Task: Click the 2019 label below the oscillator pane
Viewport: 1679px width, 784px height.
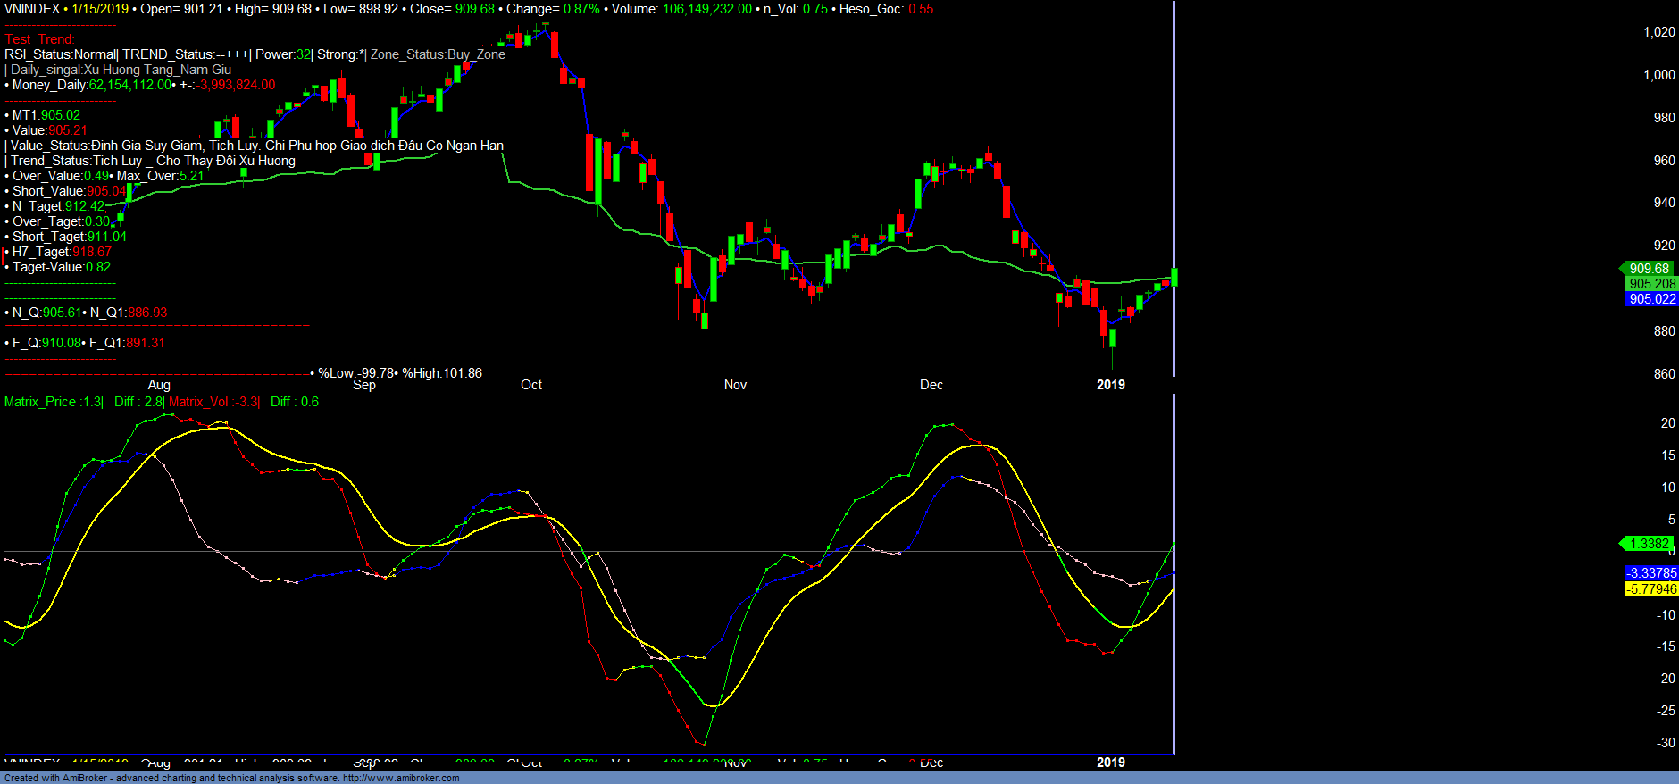Action: 1111,763
